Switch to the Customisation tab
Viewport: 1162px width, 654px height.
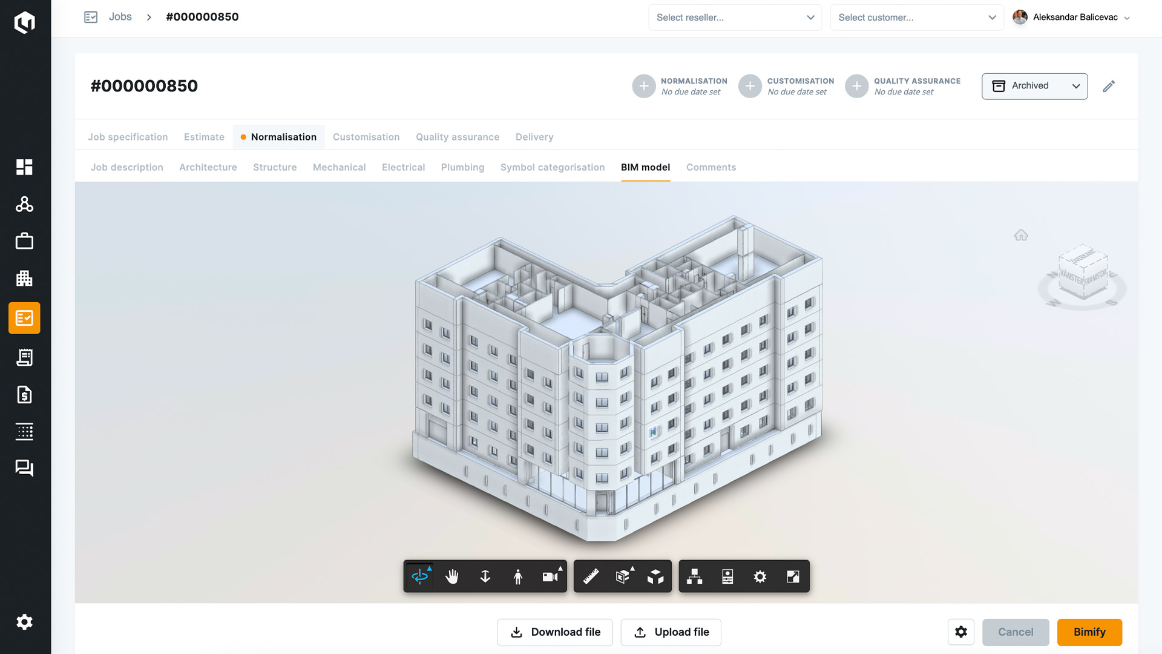[x=366, y=137]
